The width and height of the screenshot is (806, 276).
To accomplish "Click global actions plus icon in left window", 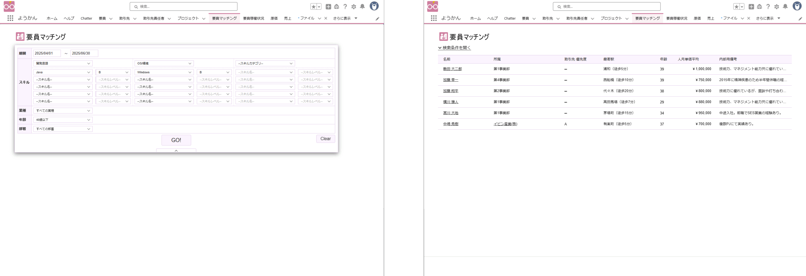I will 328,7.
